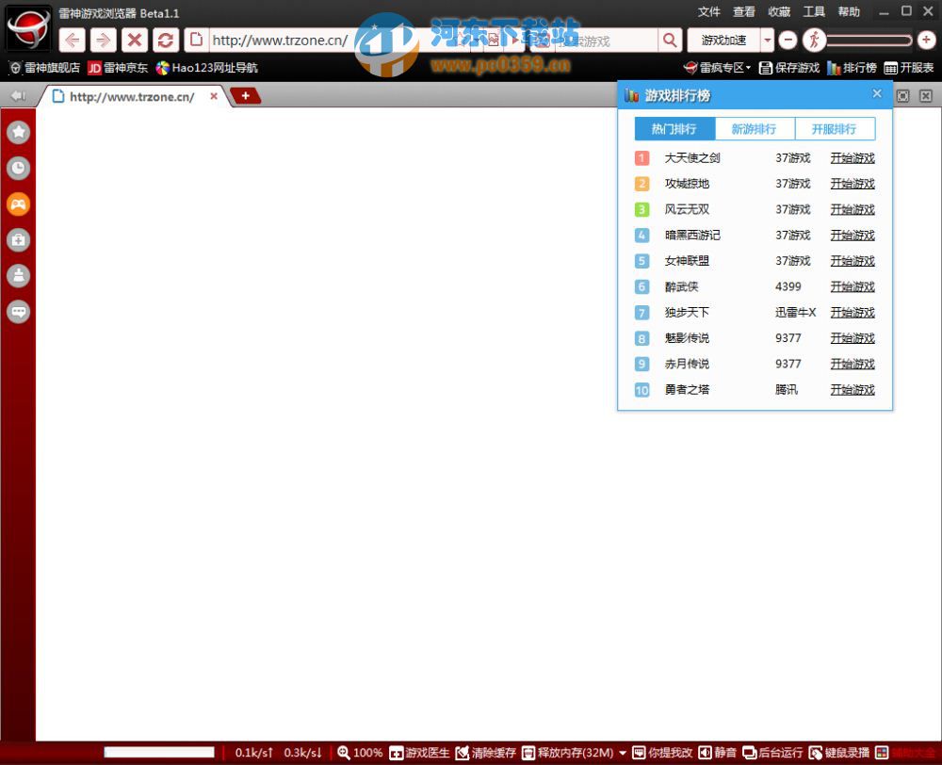Start game 独步天下
The height and width of the screenshot is (765, 942).
(x=853, y=313)
